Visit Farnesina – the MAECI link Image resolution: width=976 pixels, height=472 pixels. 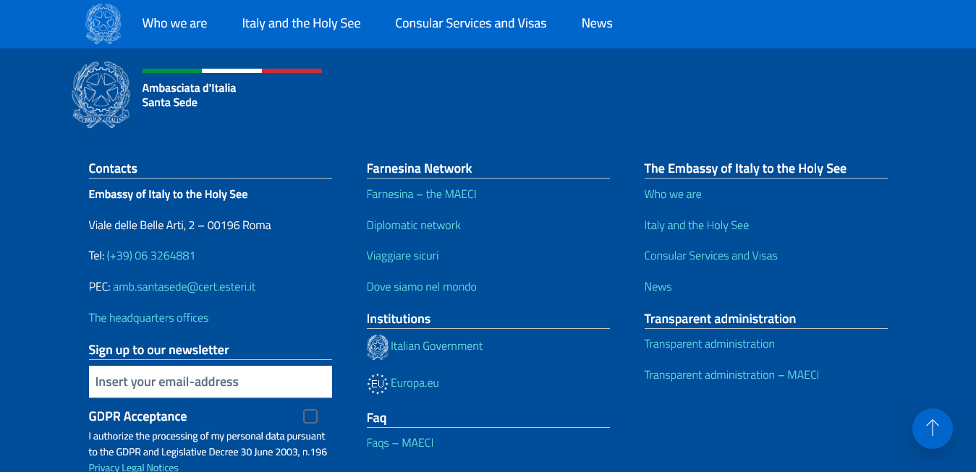pyautogui.click(x=421, y=194)
